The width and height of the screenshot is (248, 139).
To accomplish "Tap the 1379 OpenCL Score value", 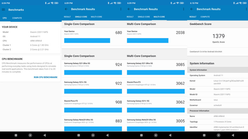I will 218,36.
